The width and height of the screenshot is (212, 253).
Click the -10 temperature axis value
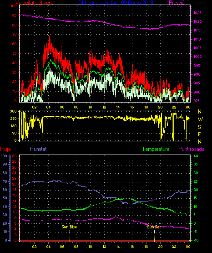click(196, 240)
